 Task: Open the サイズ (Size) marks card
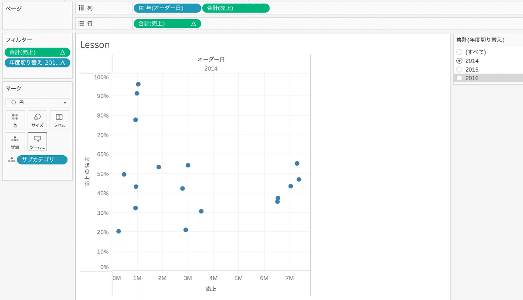[x=37, y=120]
